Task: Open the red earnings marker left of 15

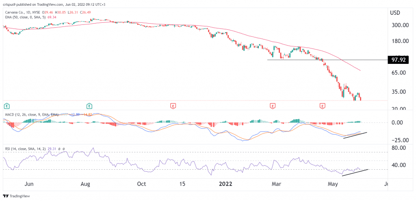Action: point(173,106)
